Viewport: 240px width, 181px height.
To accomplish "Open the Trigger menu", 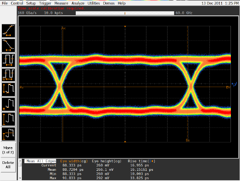I will click(x=45, y=3).
